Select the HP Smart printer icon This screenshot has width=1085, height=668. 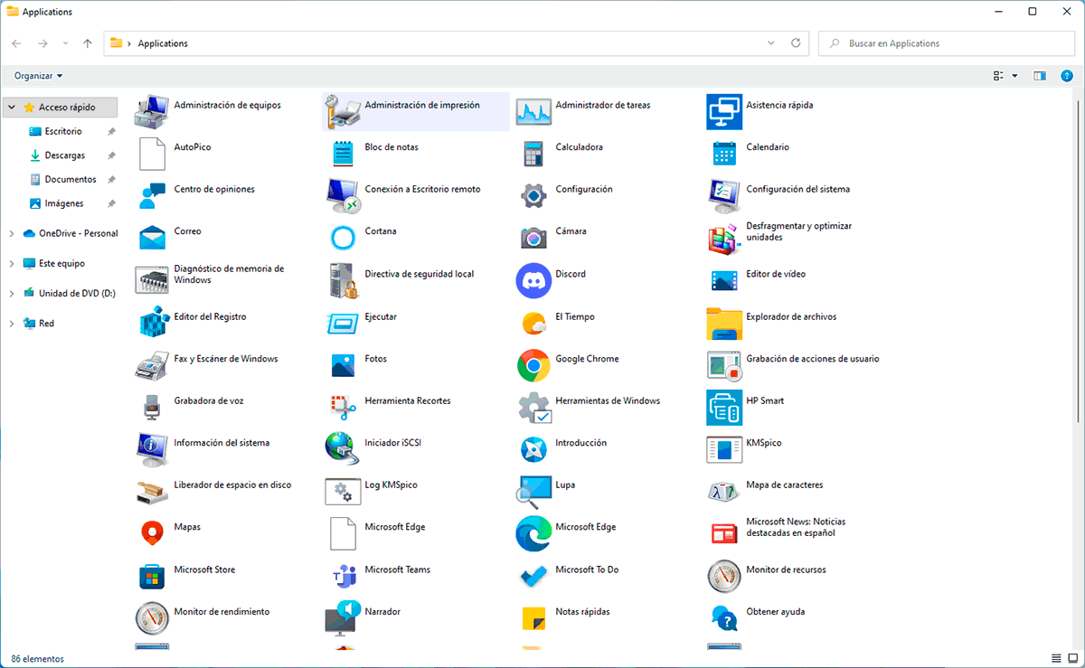coord(724,408)
